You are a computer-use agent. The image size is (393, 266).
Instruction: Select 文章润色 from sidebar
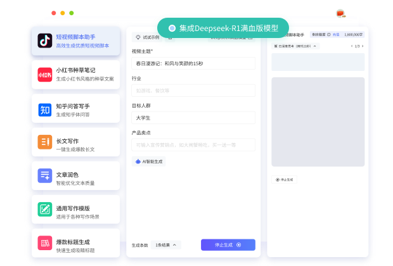[x=75, y=175]
